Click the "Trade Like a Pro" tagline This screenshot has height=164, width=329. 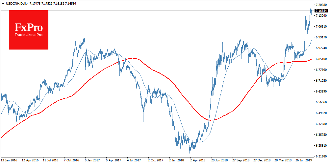pos(28,35)
